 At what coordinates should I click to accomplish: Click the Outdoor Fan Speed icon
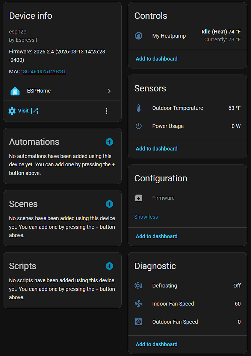139,322
